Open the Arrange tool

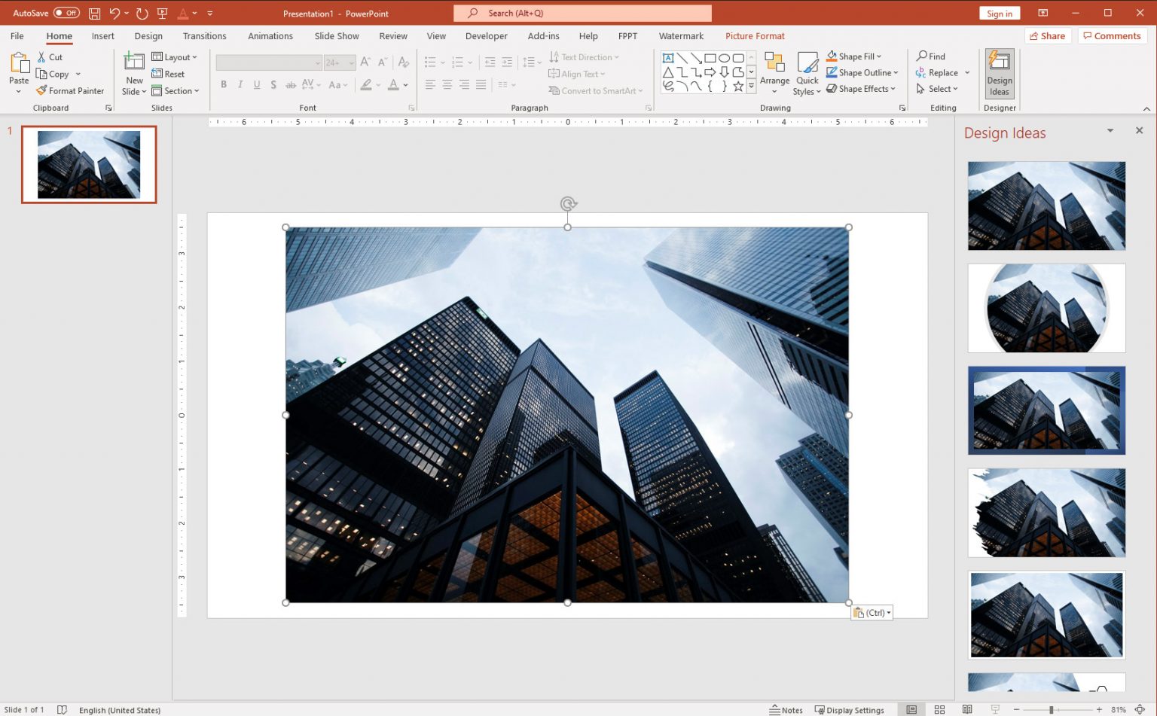[775, 72]
